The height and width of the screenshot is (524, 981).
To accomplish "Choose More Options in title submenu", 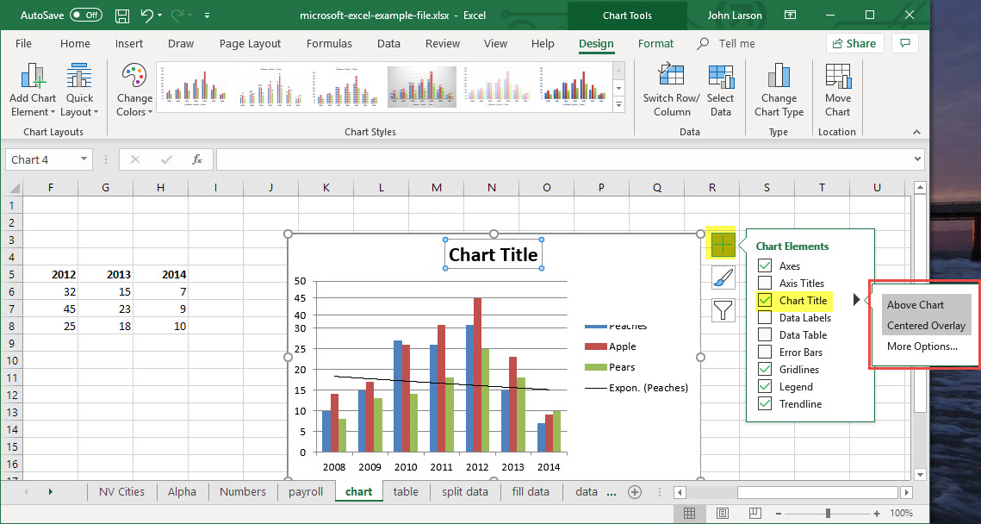I will (x=922, y=346).
